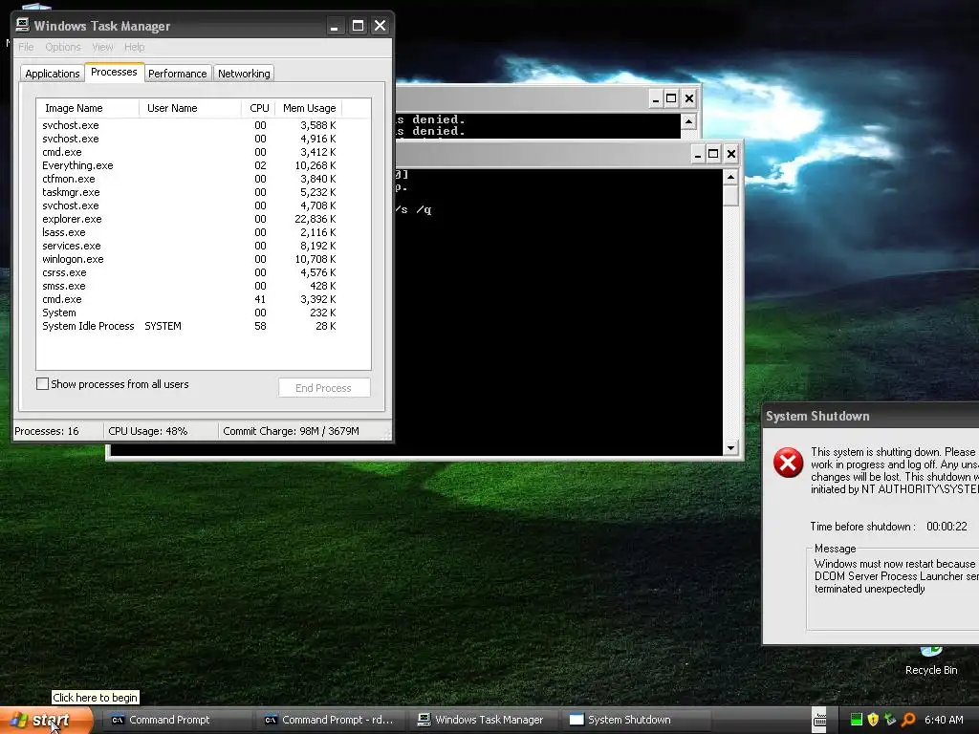Select the System Idle Process row

coord(190,327)
